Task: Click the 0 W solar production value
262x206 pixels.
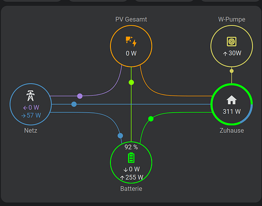Action: point(131,53)
